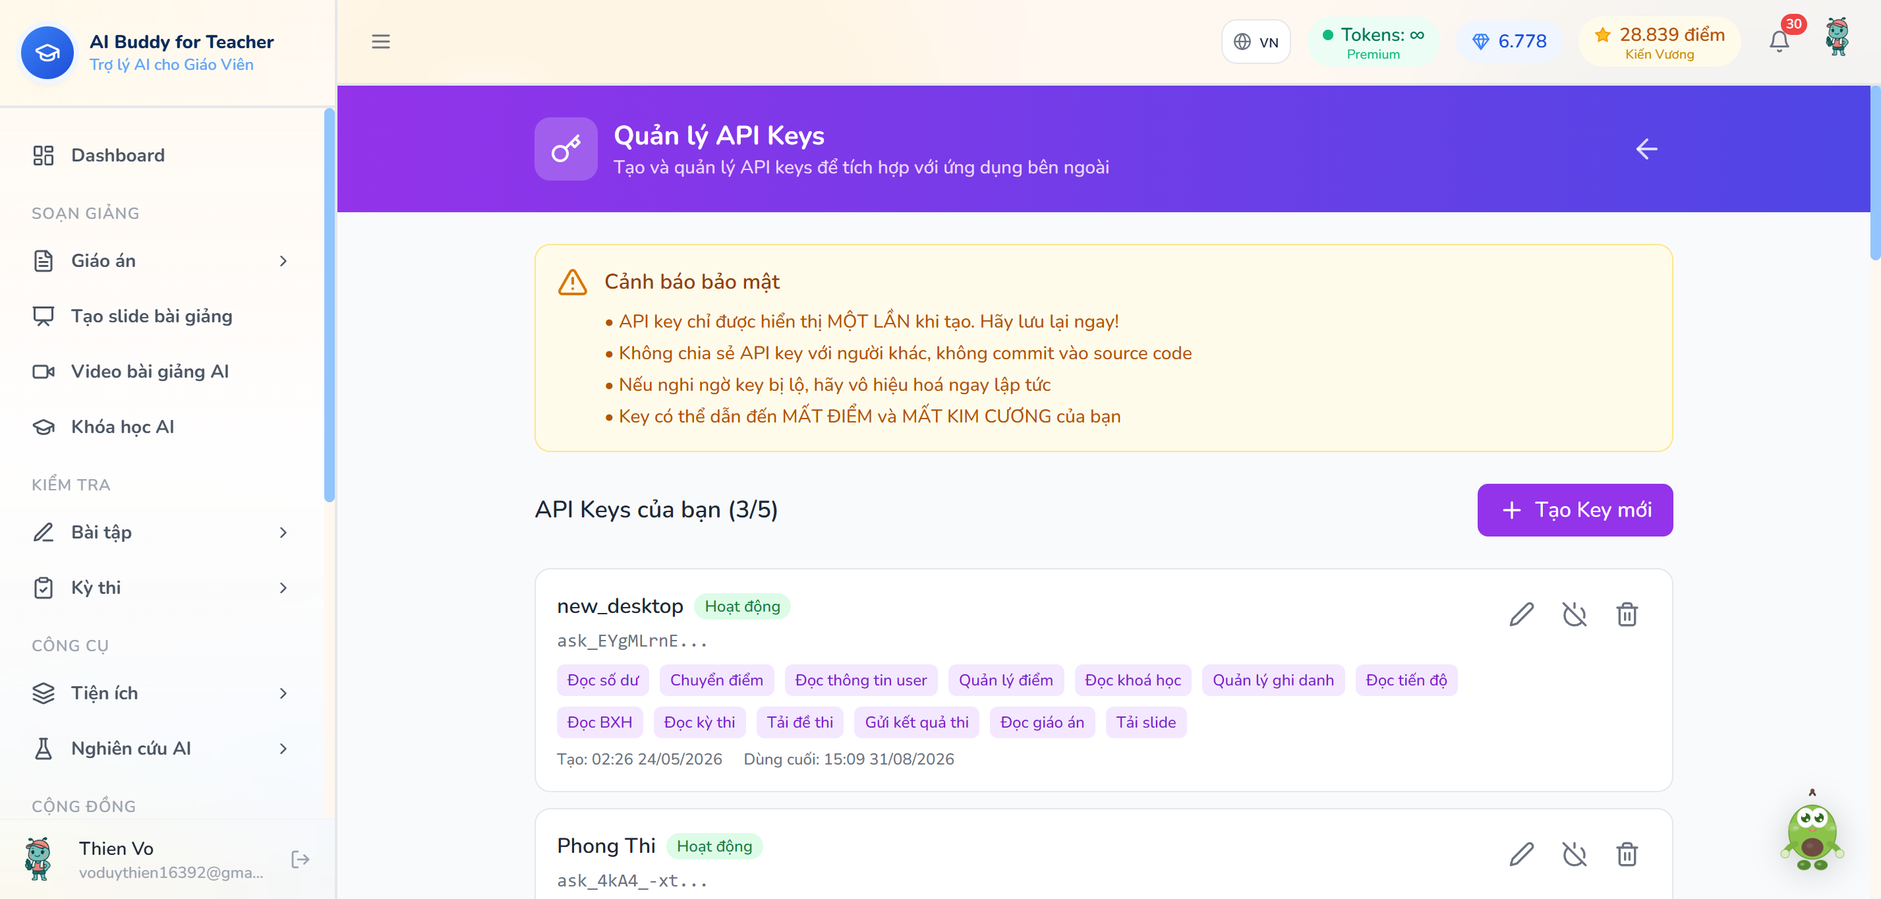Click the key icon in page header

coord(566,149)
